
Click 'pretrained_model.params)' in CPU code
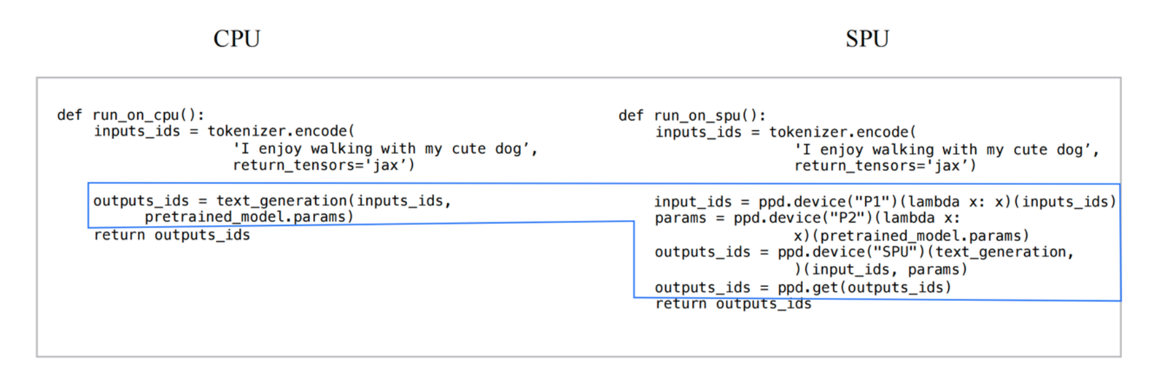(249, 217)
